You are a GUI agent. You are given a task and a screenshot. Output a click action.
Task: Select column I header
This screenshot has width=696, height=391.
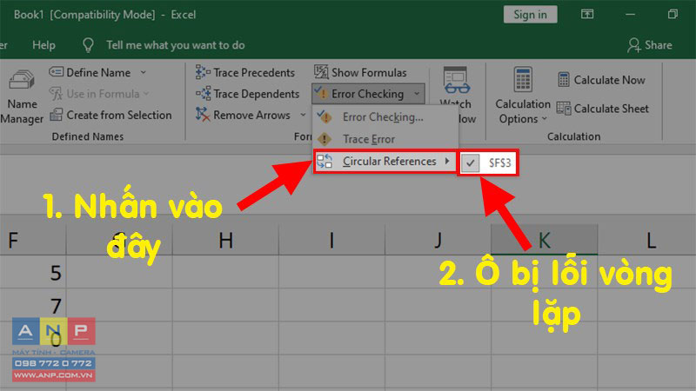tap(331, 240)
